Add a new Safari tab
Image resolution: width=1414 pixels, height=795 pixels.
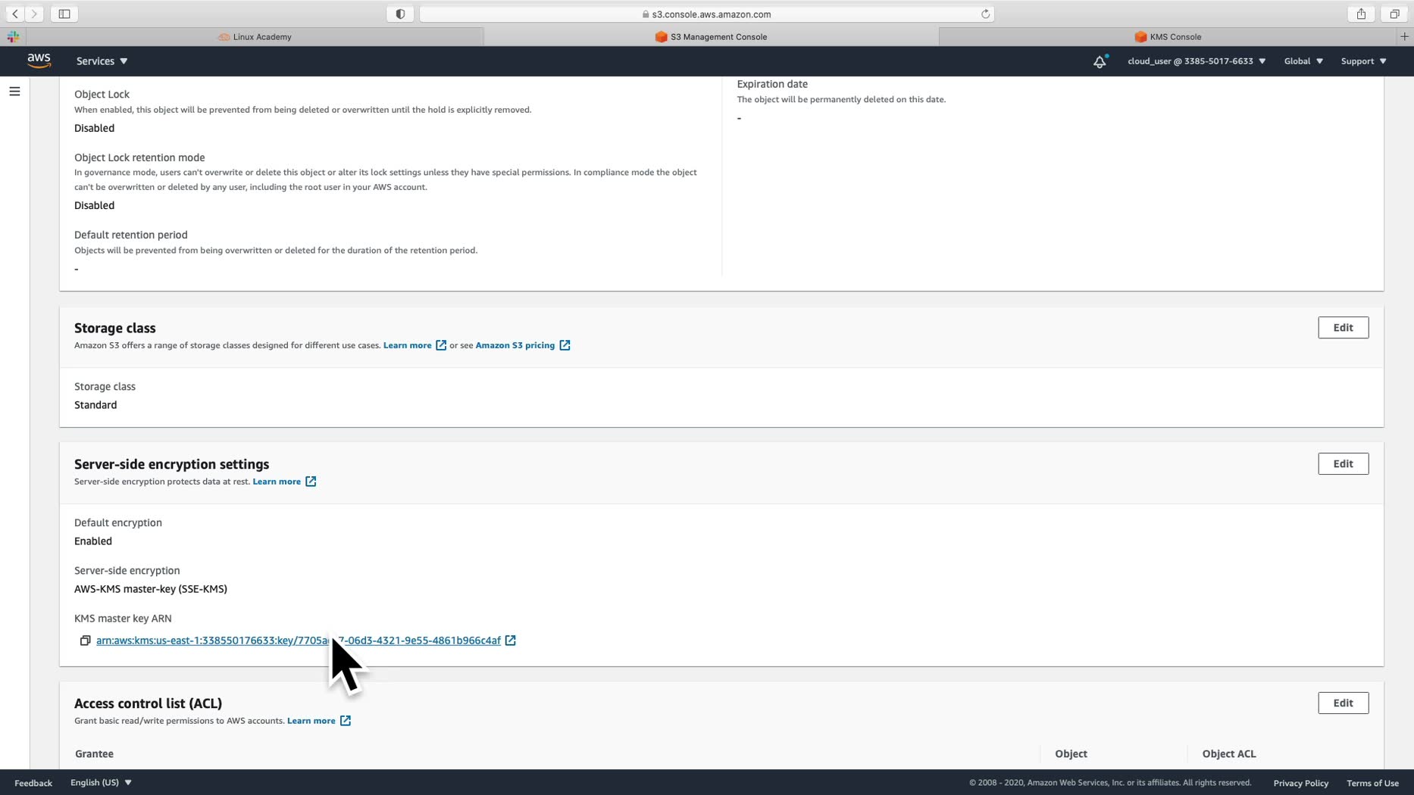pyautogui.click(x=1404, y=36)
